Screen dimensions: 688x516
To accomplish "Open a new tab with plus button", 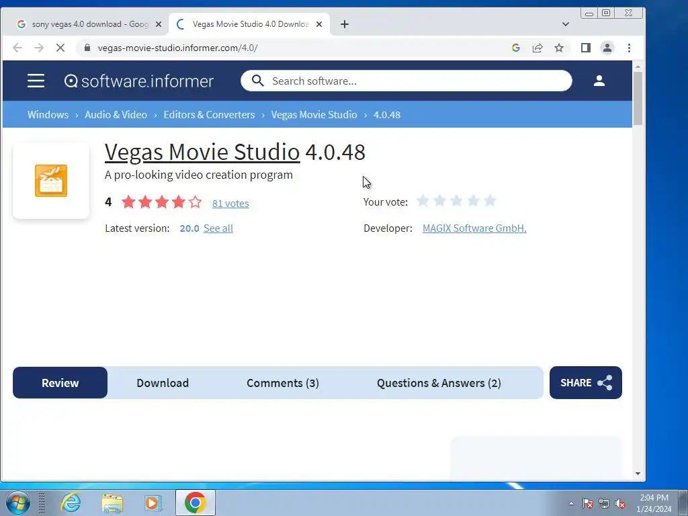I will [x=345, y=24].
